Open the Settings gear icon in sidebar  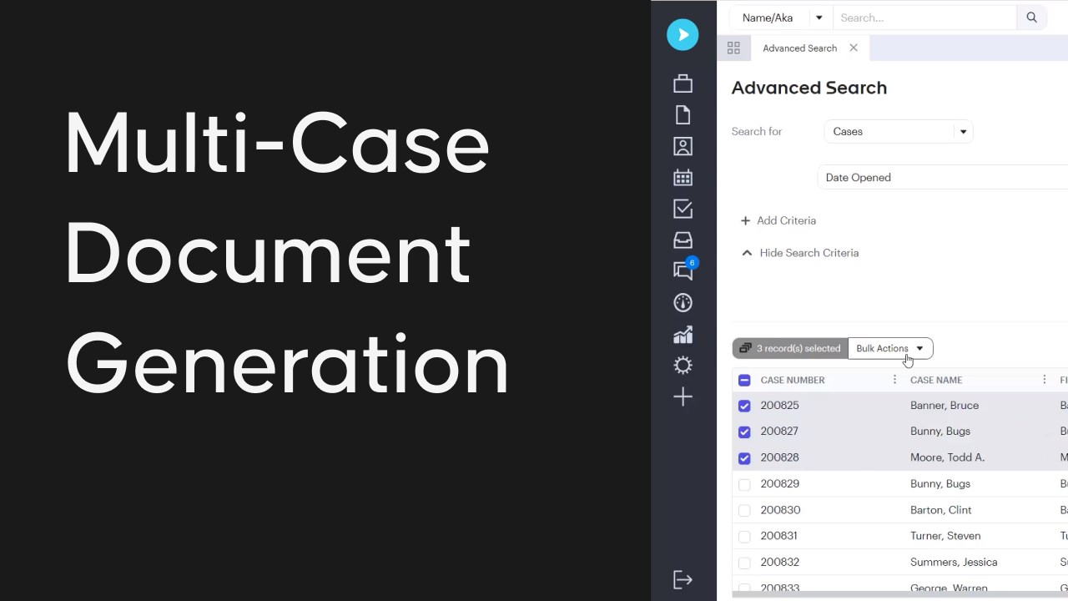683,366
